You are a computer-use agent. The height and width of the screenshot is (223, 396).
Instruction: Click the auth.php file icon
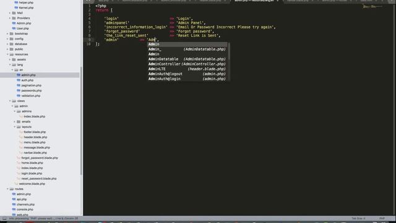(19, 80)
